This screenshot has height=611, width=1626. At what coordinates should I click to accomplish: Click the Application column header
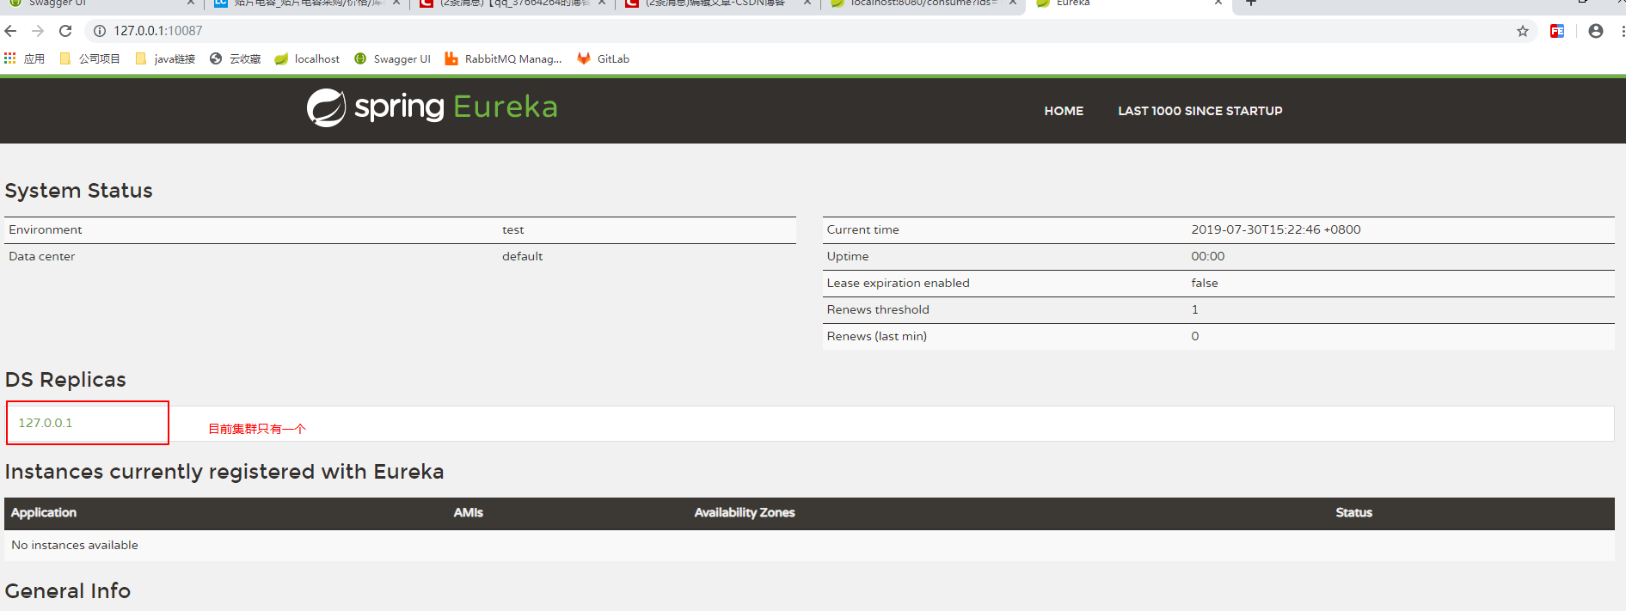click(x=44, y=512)
